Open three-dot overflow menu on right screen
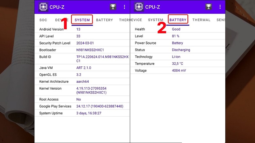Image resolution: width=255 pixels, height=143 pixels. [220, 7]
